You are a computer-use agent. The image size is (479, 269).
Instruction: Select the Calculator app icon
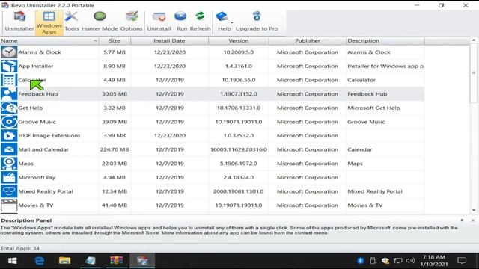[x=9, y=80]
